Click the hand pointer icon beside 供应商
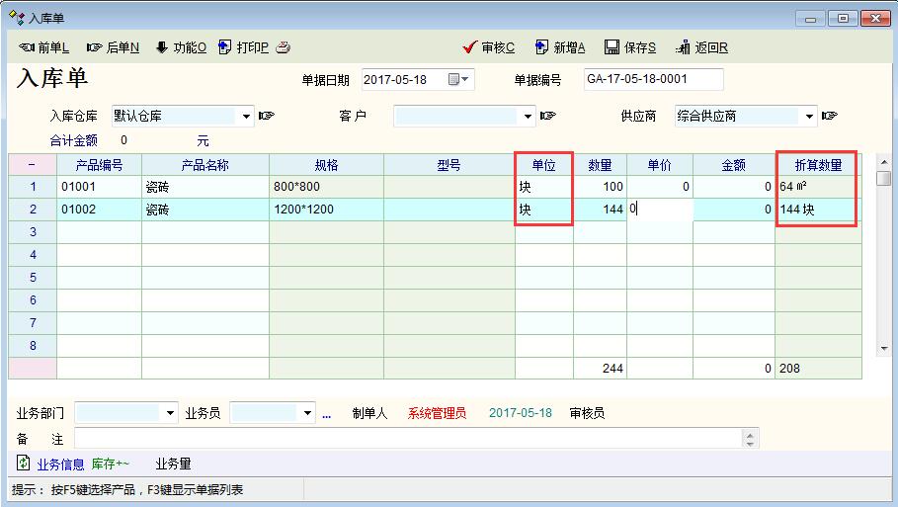This screenshot has width=898, height=507. click(x=830, y=117)
